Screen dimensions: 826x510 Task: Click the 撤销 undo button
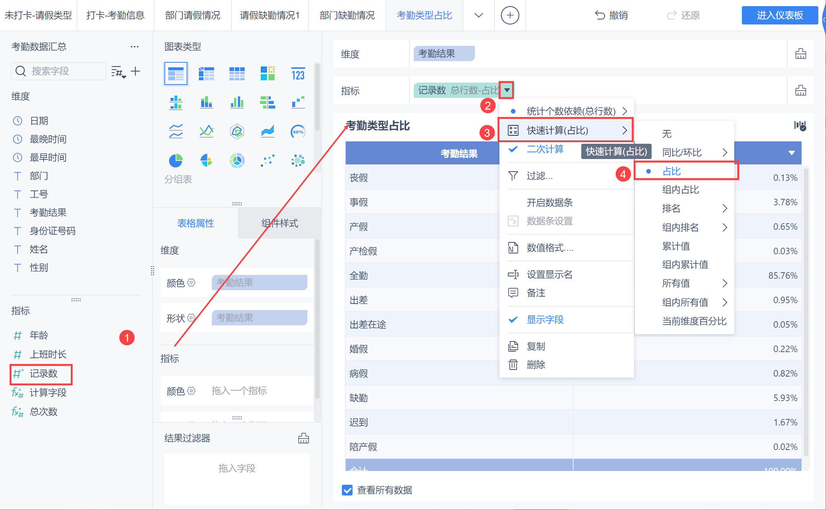click(611, 15)
